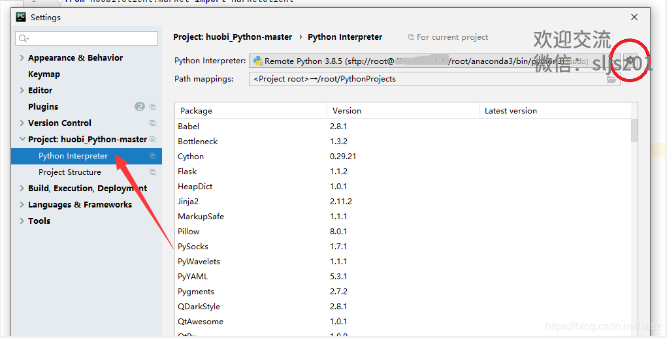
Task: Select the PyYAML package row
Action: coord(403,277)
